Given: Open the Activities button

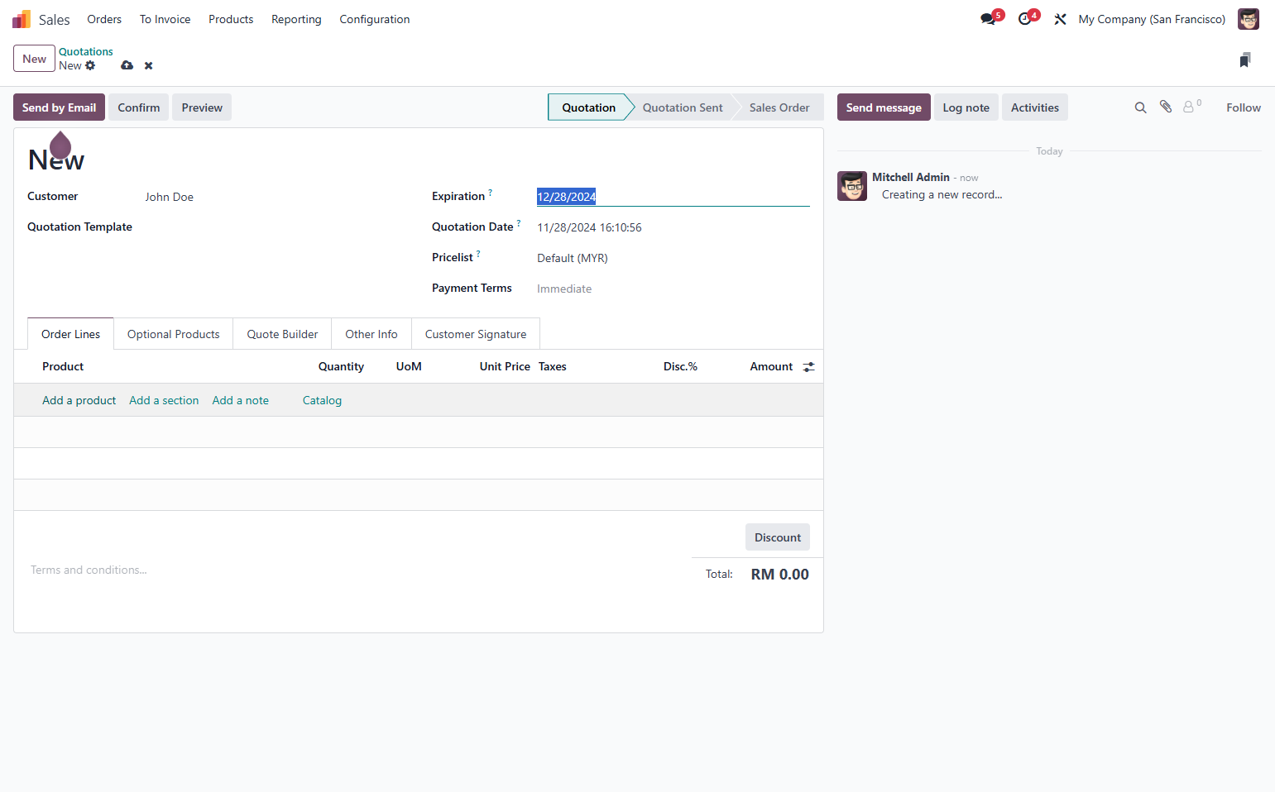Looking at the screenshot, I should (x=1035, y=107).
